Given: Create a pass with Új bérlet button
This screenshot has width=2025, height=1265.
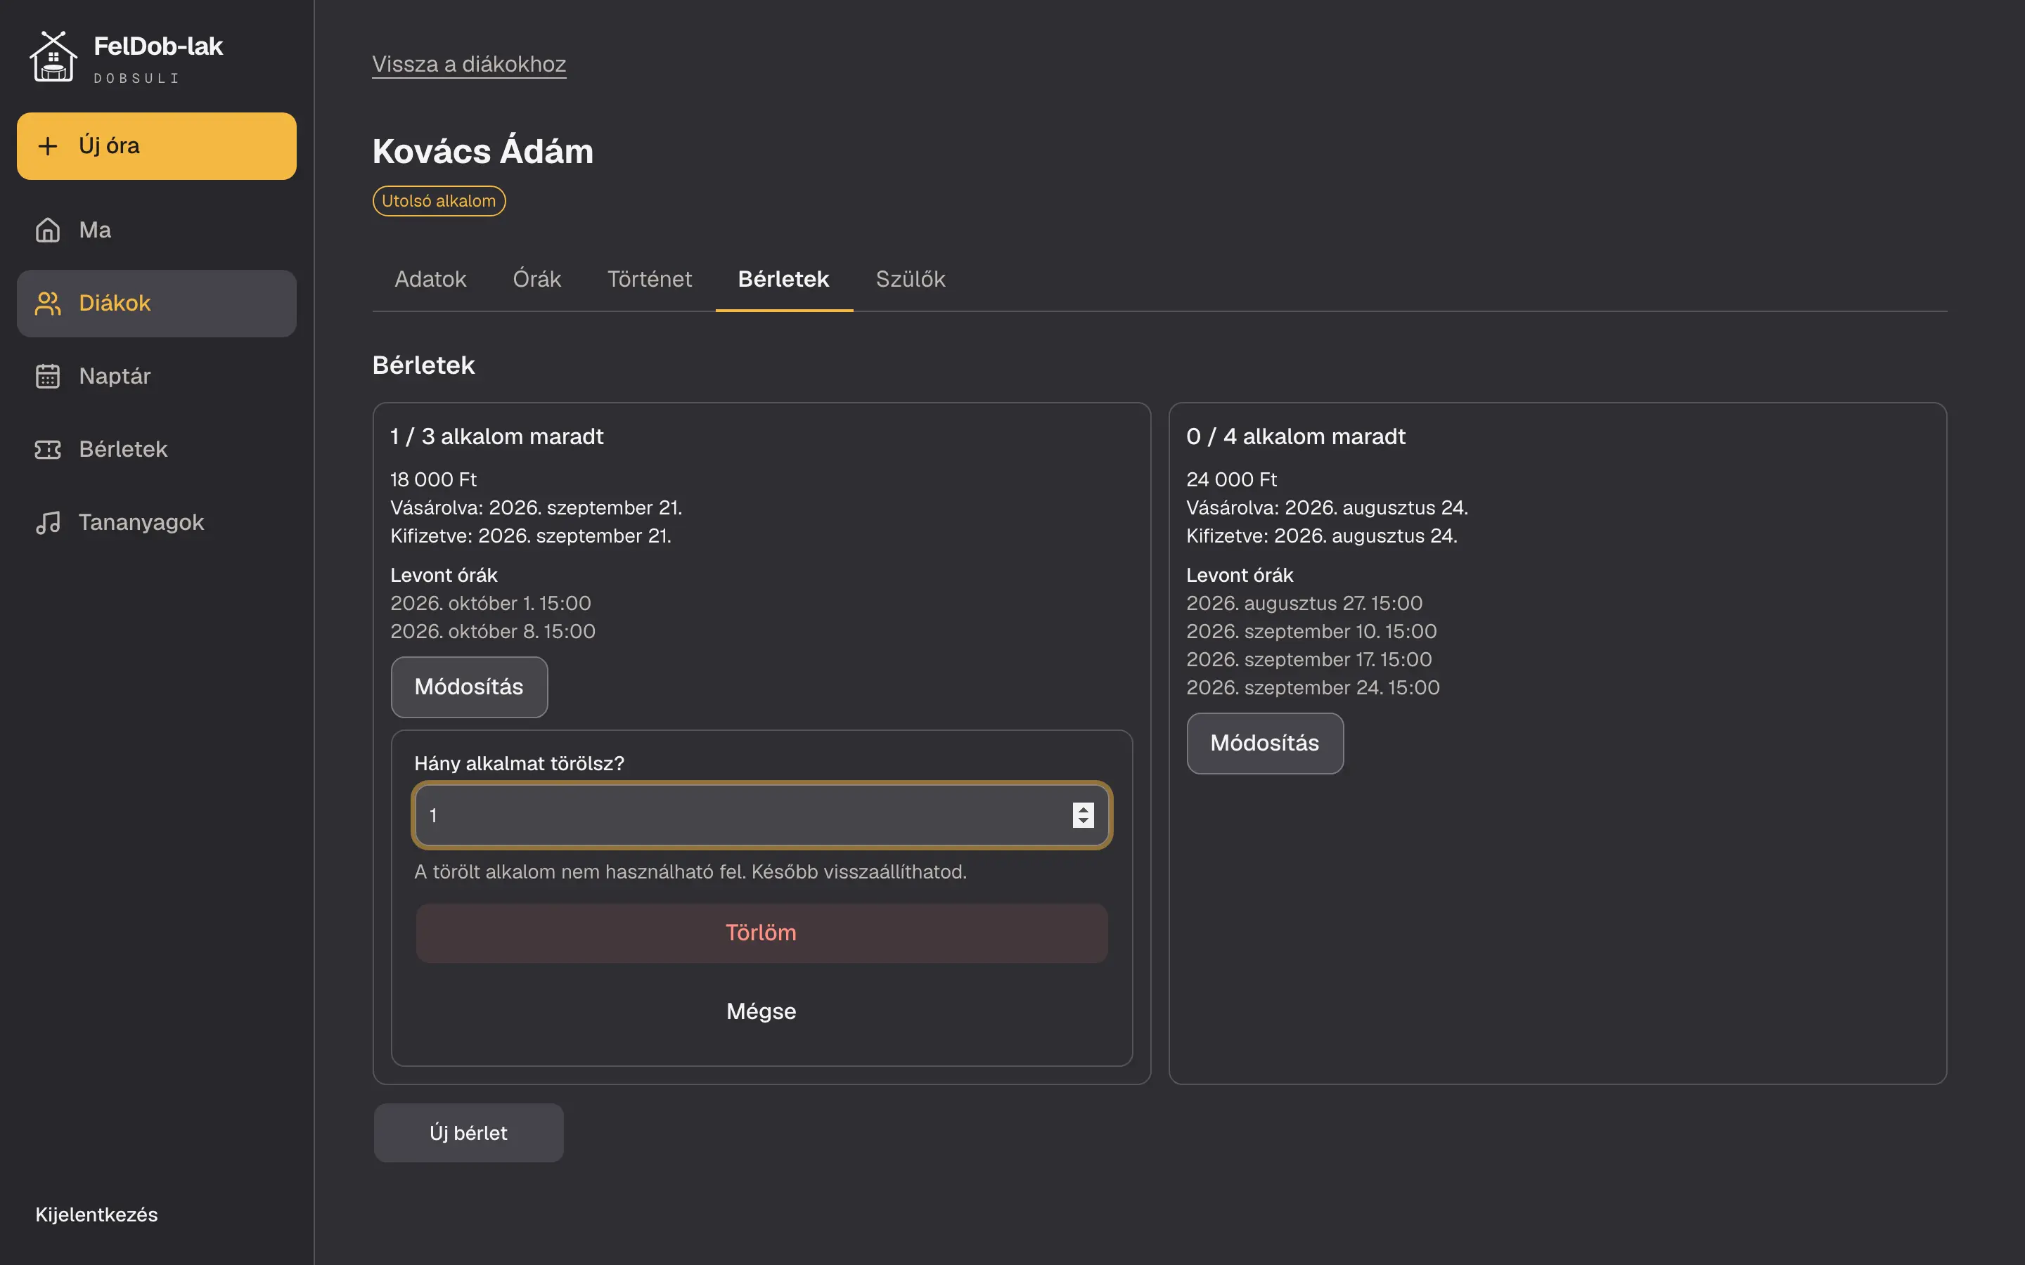Looking at the screenshot, I should [468, 1133].
